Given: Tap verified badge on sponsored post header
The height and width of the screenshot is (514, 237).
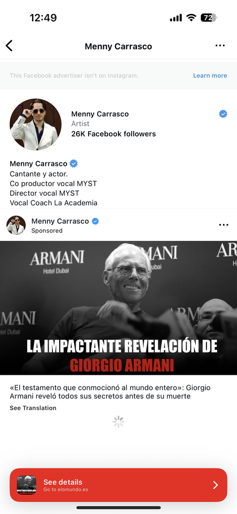Looking at the screenshot, I should 95,221.
